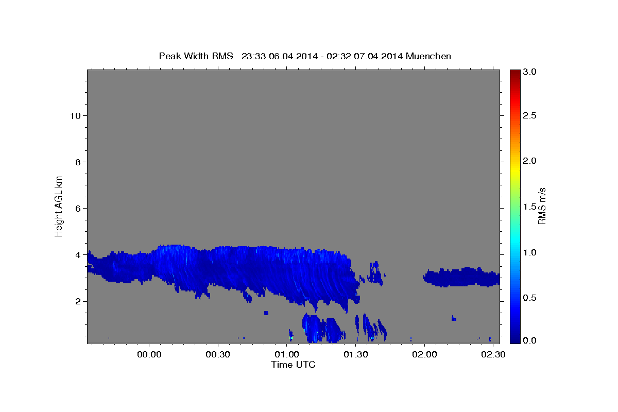Click the 01:30 time tick label
This screenshot has height=412, width=618.
pos(356,355)
